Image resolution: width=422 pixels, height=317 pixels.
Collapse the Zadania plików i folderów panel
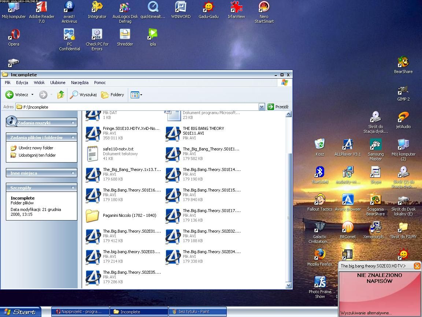(73, 137)
